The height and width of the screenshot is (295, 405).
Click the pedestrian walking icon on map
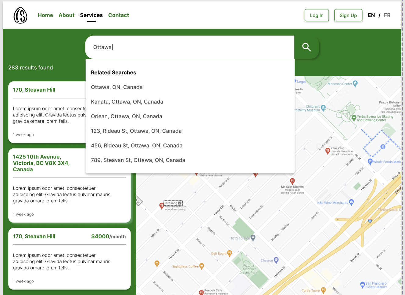click(383, 147)
